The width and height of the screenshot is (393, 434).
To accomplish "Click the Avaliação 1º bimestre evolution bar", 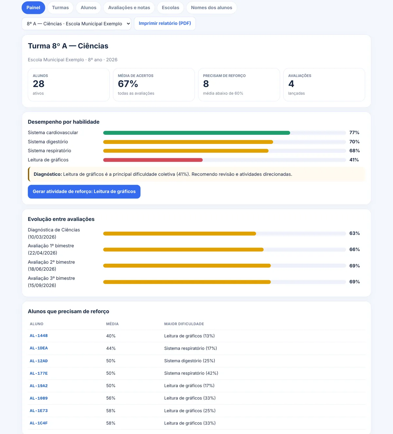I will [x=224, y=250].
